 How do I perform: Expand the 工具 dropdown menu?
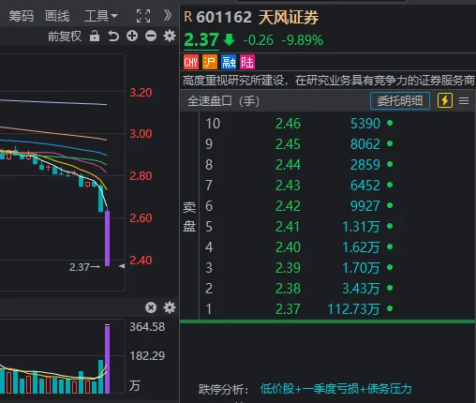pos(101,16)
